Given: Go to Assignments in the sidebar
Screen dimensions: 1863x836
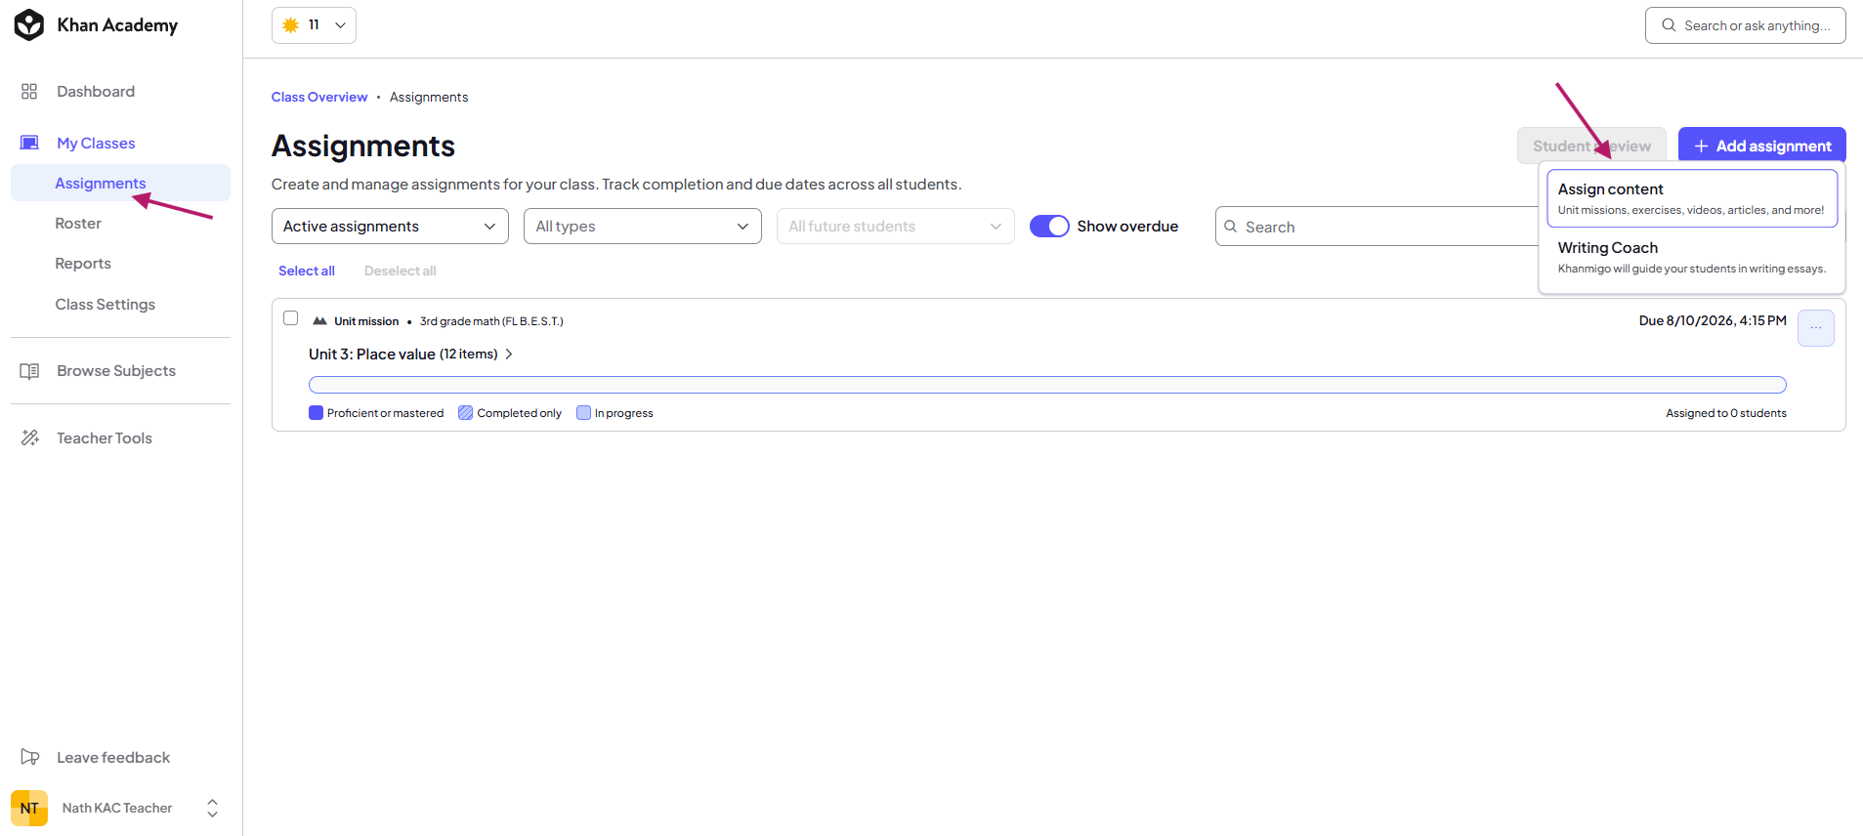Looking at the screenshot, I should pyautogui.click(x=120, y=183).
